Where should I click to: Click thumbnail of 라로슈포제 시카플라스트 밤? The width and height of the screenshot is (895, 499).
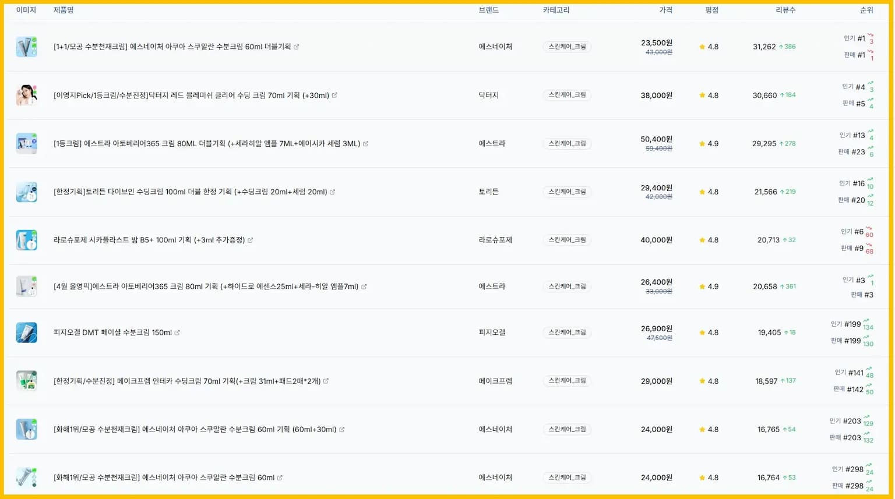coord(26,240)
